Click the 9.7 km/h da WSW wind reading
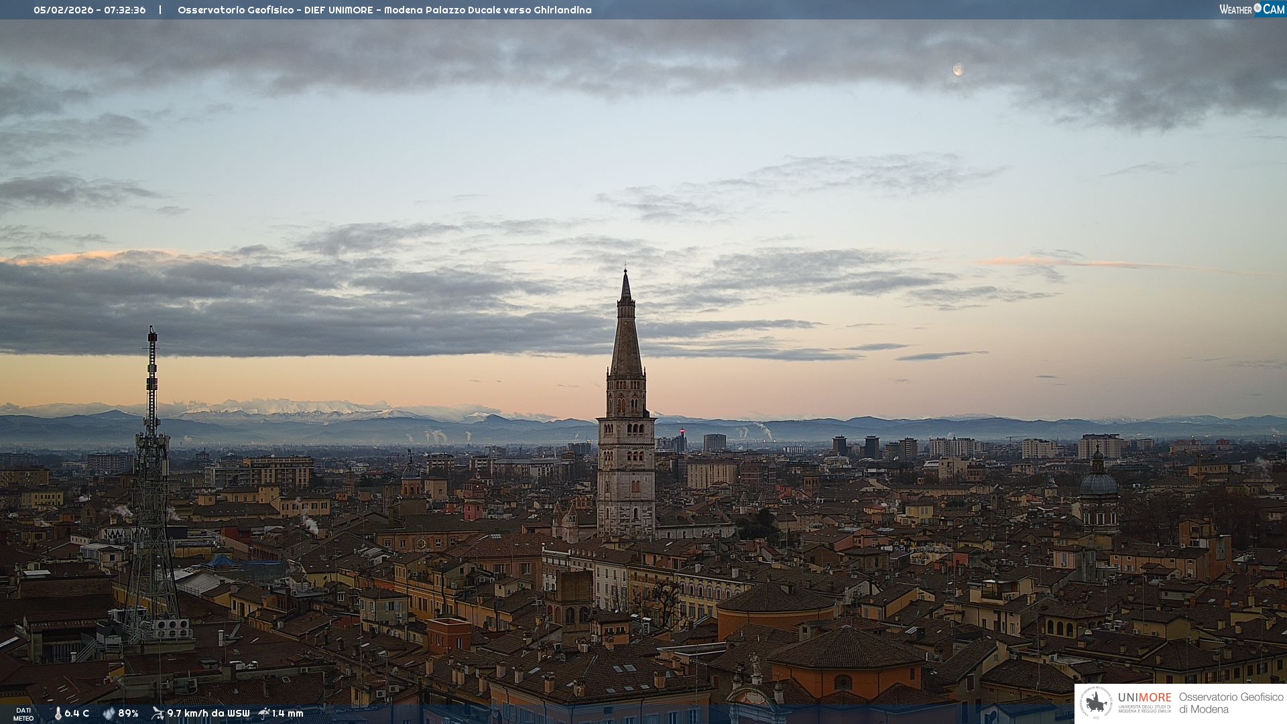The width and height of the screenshot is (1287, 724). 208,713
